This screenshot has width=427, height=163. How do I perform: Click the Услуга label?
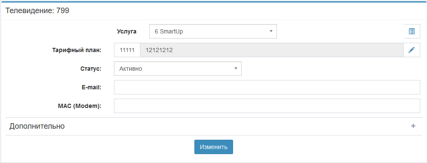tap(127, 31)
